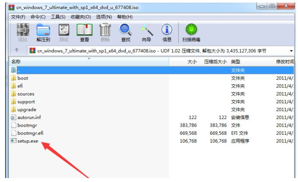
Task: Launch the 向导 (Wizard) wand icon
Action: (x=146, y=30)
